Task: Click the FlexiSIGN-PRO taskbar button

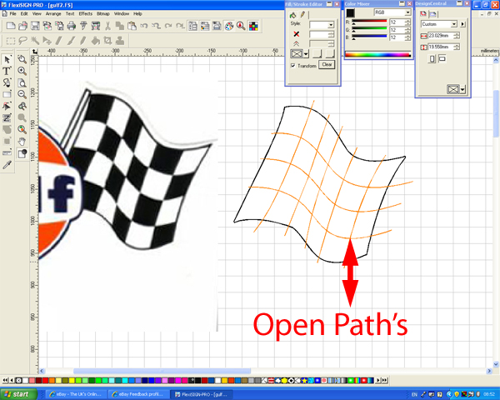Action: 202,394
